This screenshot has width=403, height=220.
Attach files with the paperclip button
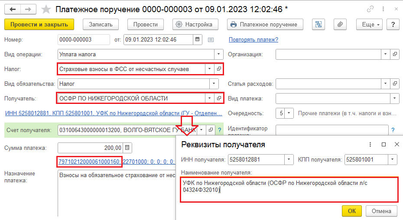point(340,24)
